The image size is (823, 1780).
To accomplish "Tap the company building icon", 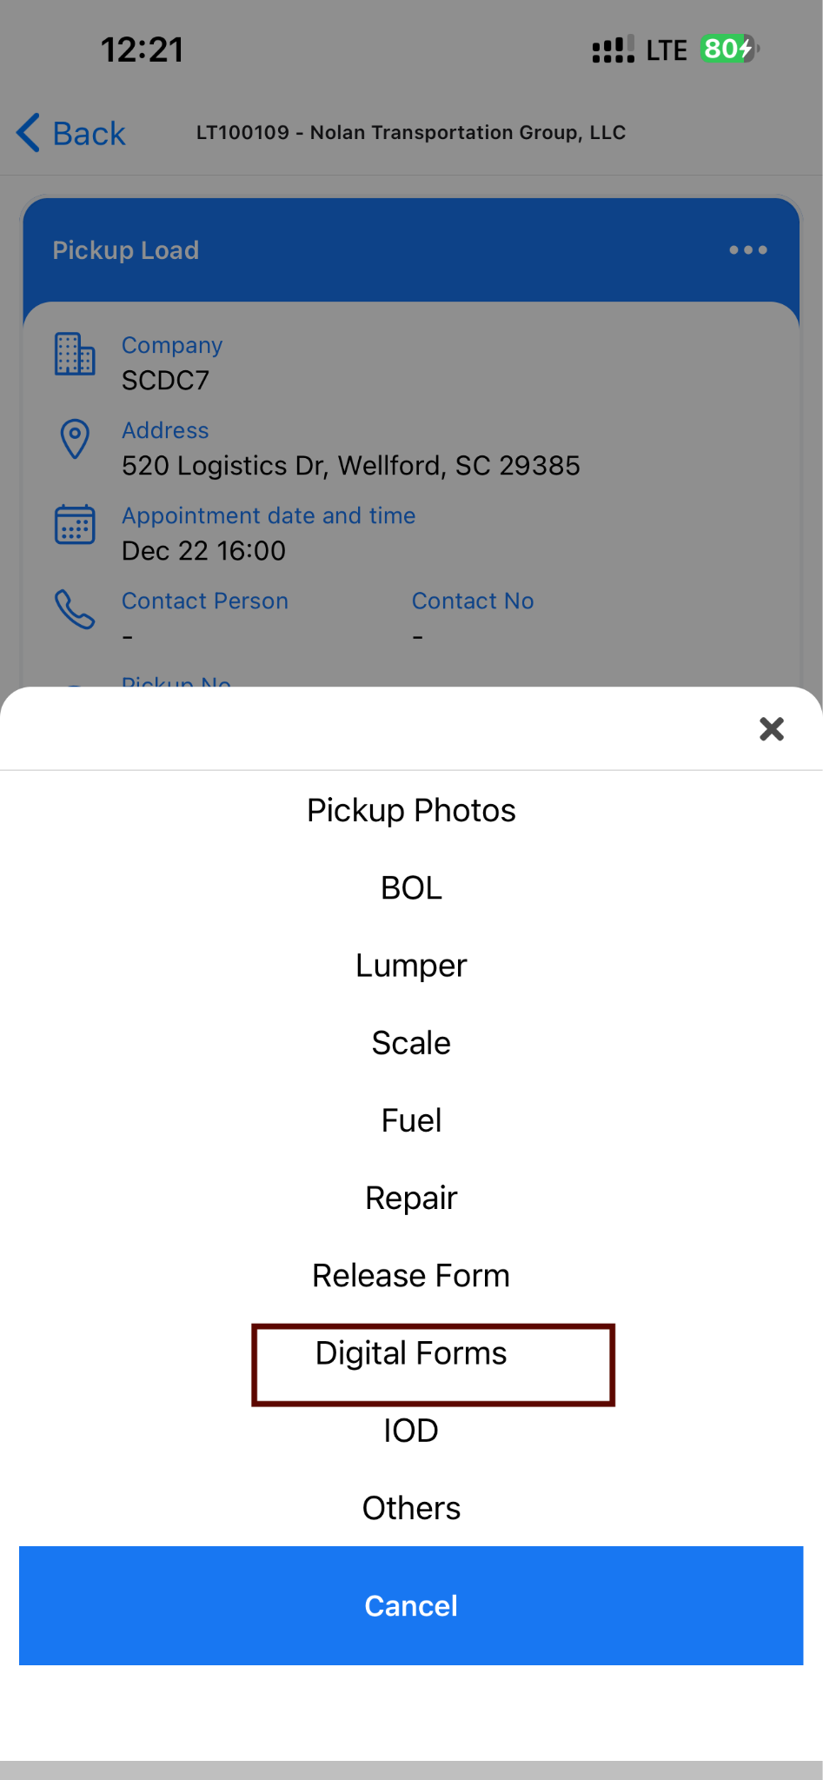I will (75, 354).
